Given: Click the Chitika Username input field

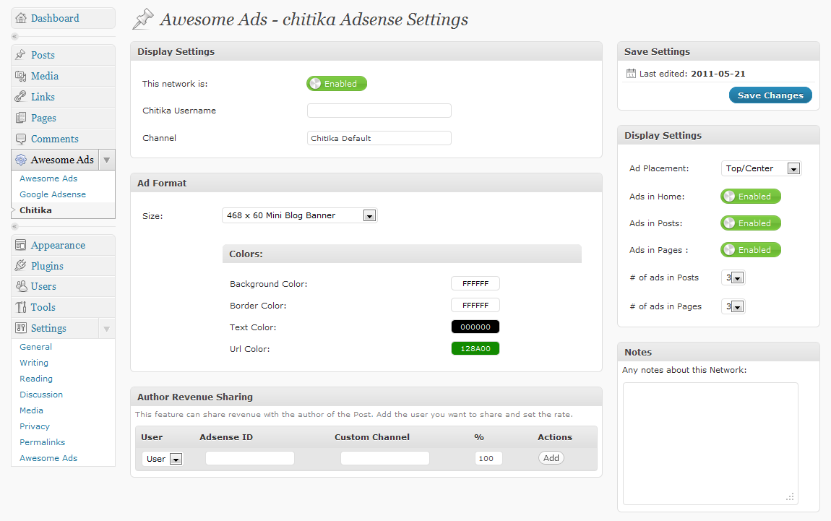Looking at the screenshot, I should pyautogui.click(x=379, y=111).
